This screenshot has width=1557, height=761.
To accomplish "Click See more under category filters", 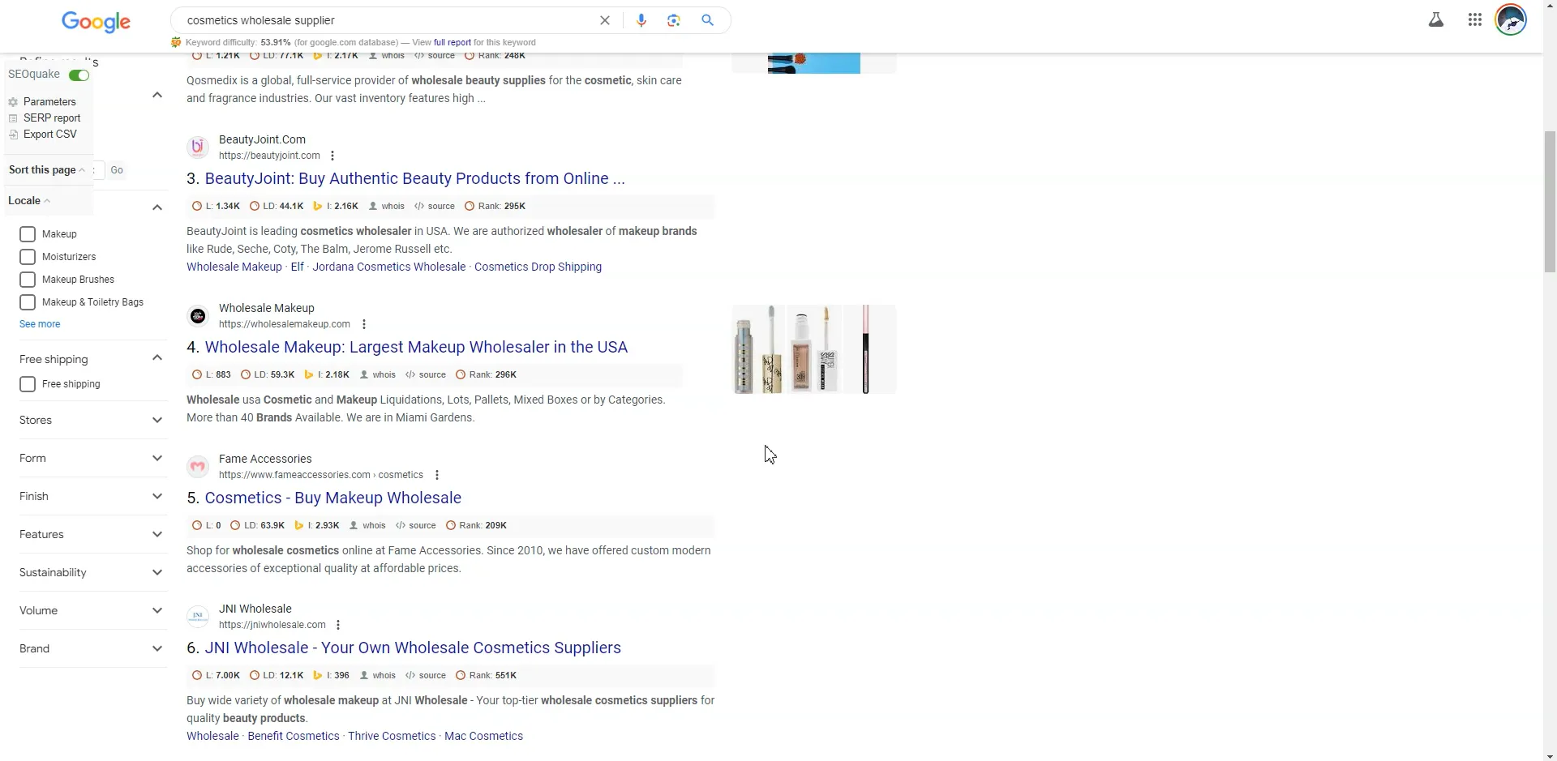I will (x=40, y=324).
